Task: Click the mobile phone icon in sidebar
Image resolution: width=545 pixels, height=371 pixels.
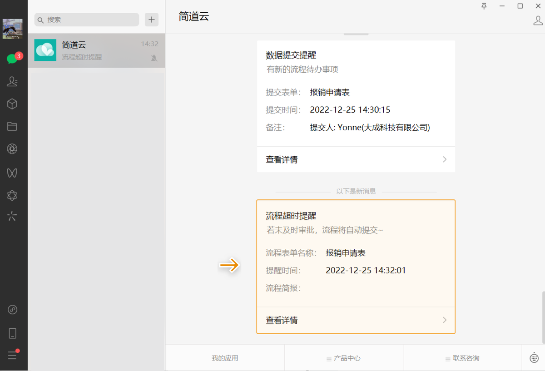Action: 12,333
